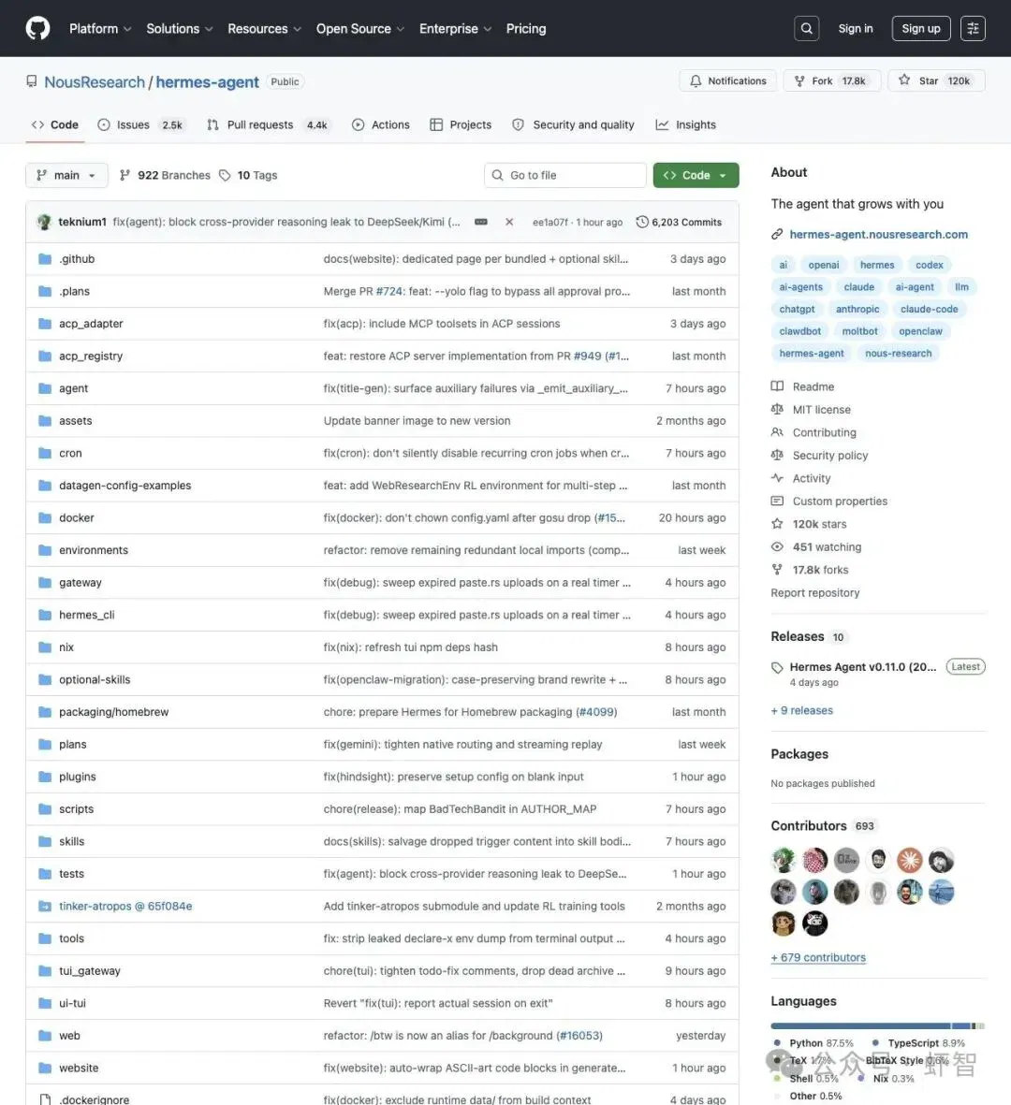Click the search magnifier icon button

pos(806,28)
